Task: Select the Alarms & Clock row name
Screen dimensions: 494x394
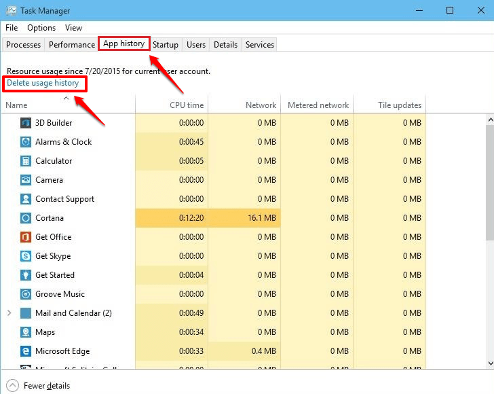Action: click(x=64, y=142)
